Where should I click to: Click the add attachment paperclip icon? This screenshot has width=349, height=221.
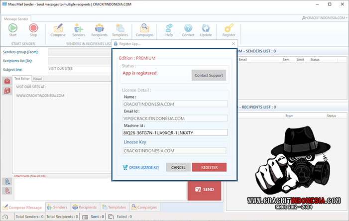[7, 182]
